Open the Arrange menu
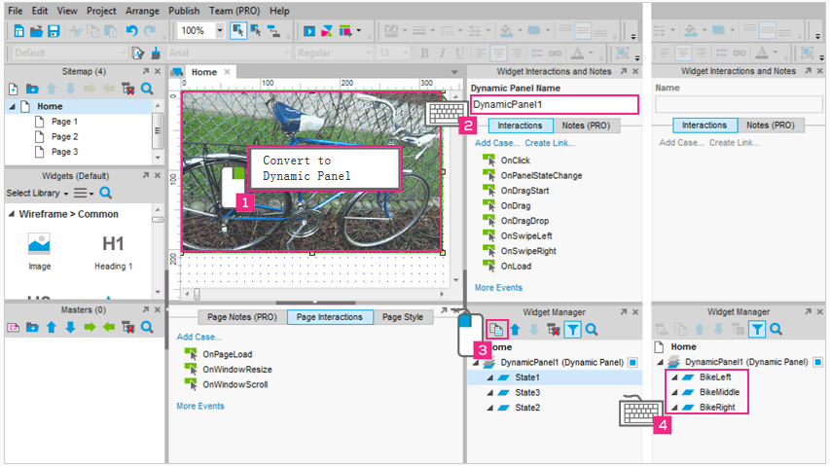Viewport: 830px width, 466px height. (145, 11)
